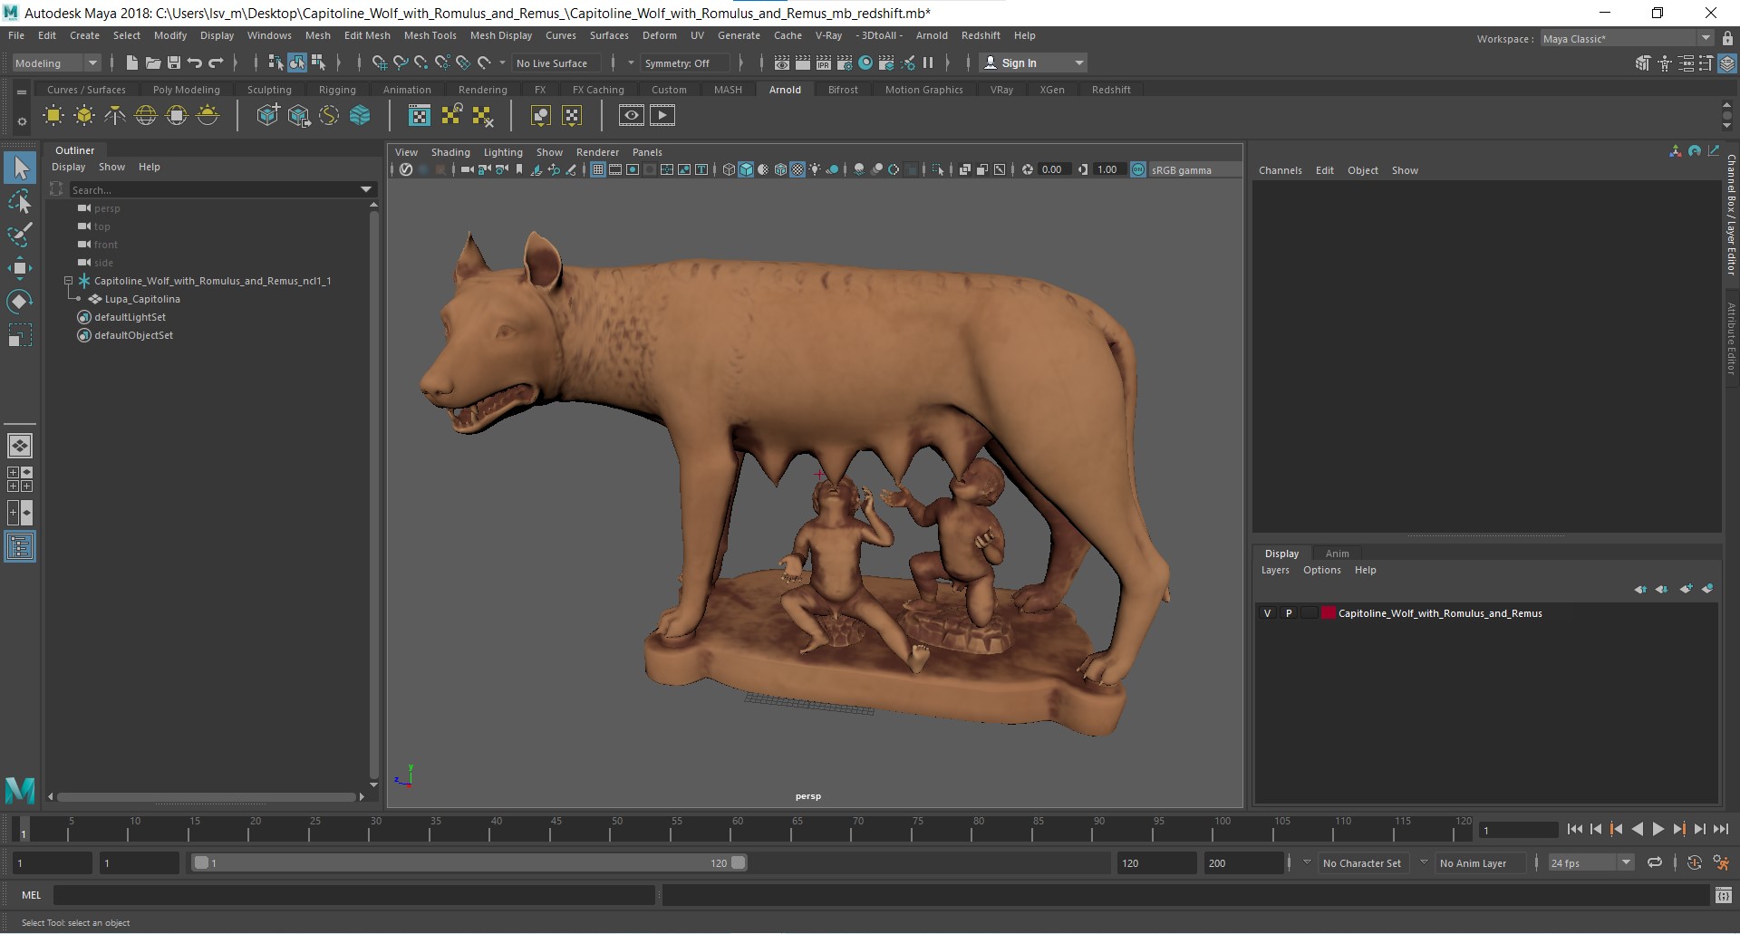
Task: Toggle loop playback mode button
Action: point(1655,862)
